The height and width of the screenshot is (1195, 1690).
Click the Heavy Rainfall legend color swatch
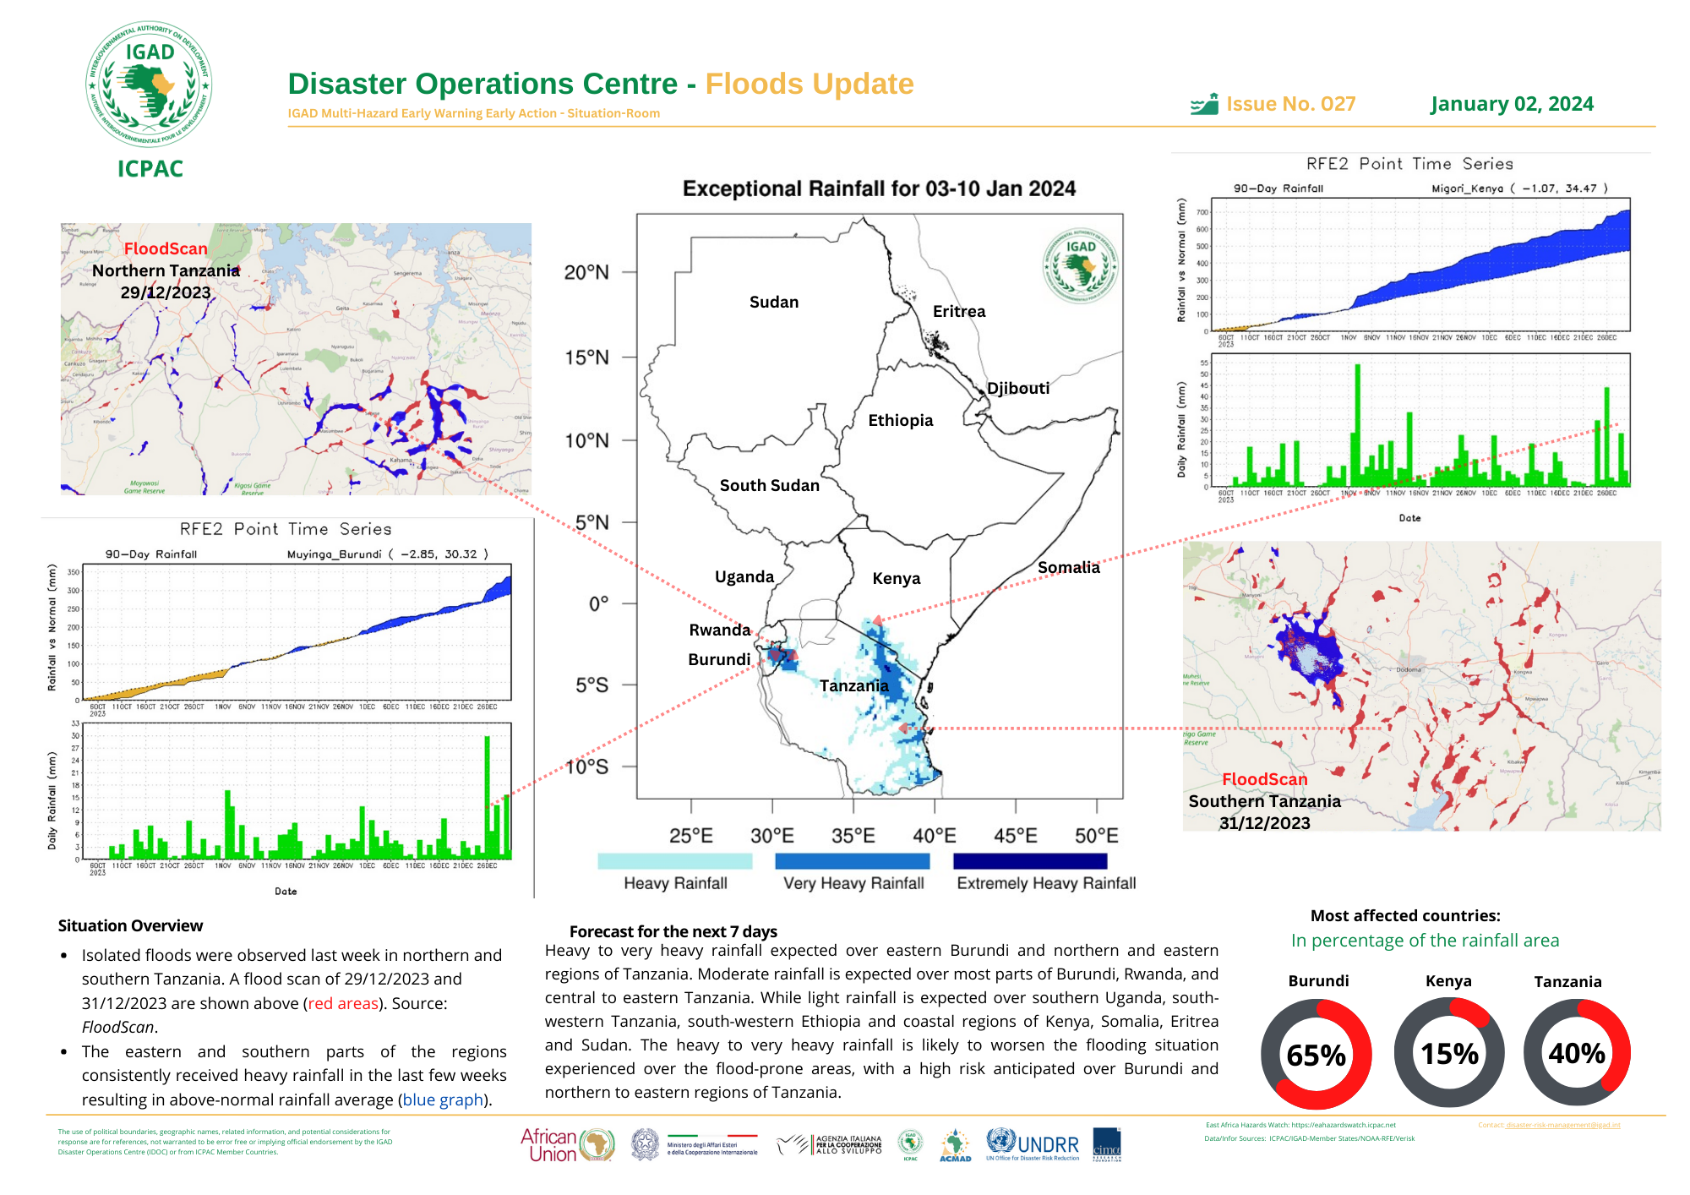(674, 861)
